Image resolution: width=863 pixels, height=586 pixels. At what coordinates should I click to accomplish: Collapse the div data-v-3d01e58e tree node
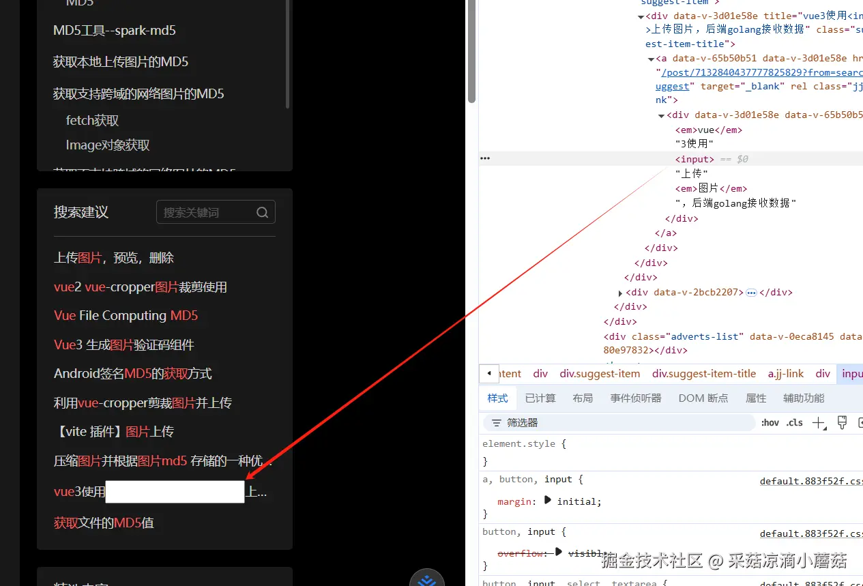[641, 15]
